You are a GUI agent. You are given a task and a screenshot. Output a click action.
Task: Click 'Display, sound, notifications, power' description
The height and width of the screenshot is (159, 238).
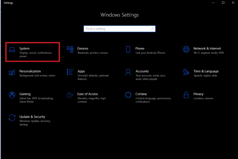click(x=36, y=54)
